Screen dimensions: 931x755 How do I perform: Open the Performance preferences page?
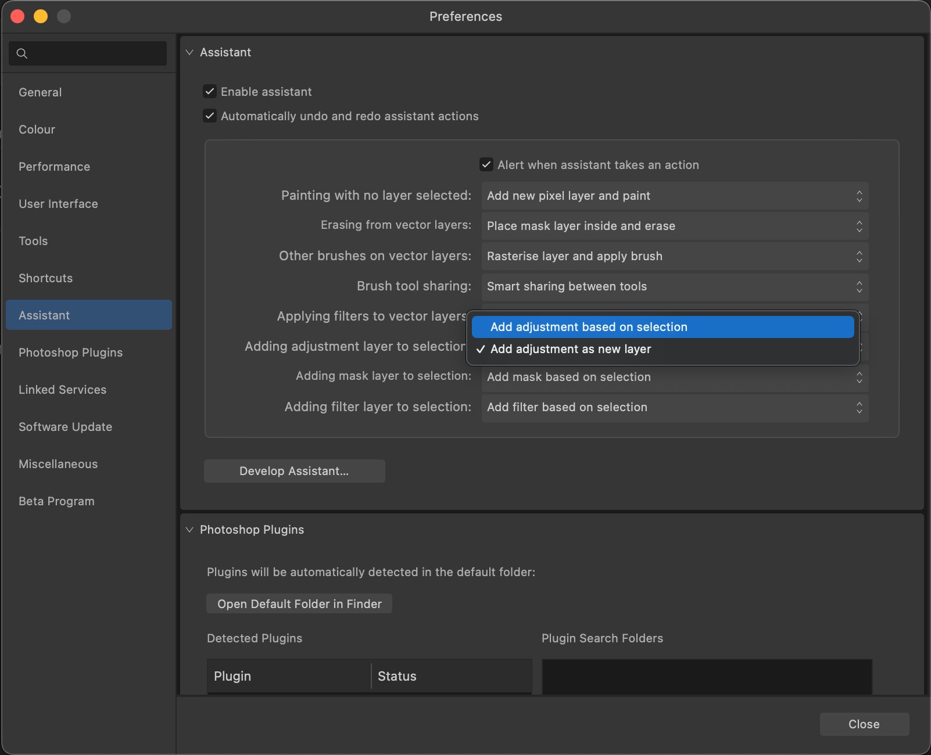(54, 167)
